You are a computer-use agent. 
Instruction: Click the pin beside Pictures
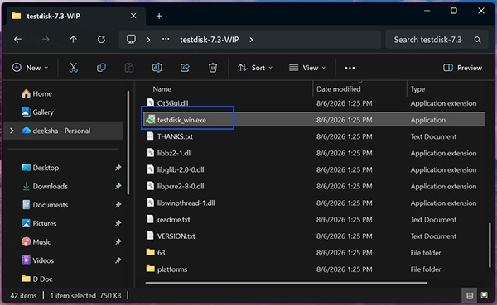click(x=118, y=223)
